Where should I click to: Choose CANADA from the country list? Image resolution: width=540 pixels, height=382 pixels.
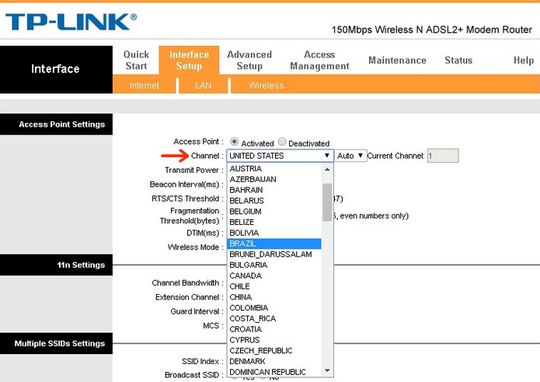[x=274, y=275]
